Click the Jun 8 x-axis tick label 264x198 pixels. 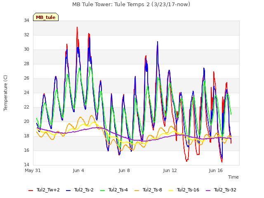(x=124, y=170)
